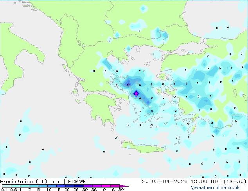This screenshot has width=248, height=191.
Task: Click the '[mm]' unit label
Action: (x=58, y=182)
